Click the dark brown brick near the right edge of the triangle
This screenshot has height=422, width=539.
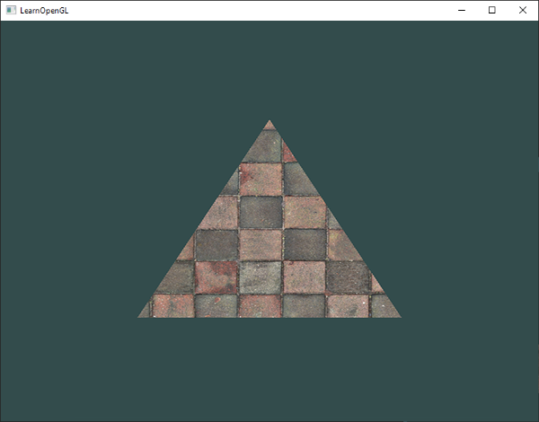coord(347,277)
